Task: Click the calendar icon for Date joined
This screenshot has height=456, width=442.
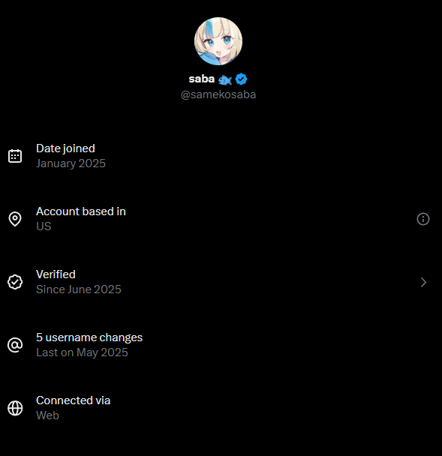Action: [x=15, y=156]
